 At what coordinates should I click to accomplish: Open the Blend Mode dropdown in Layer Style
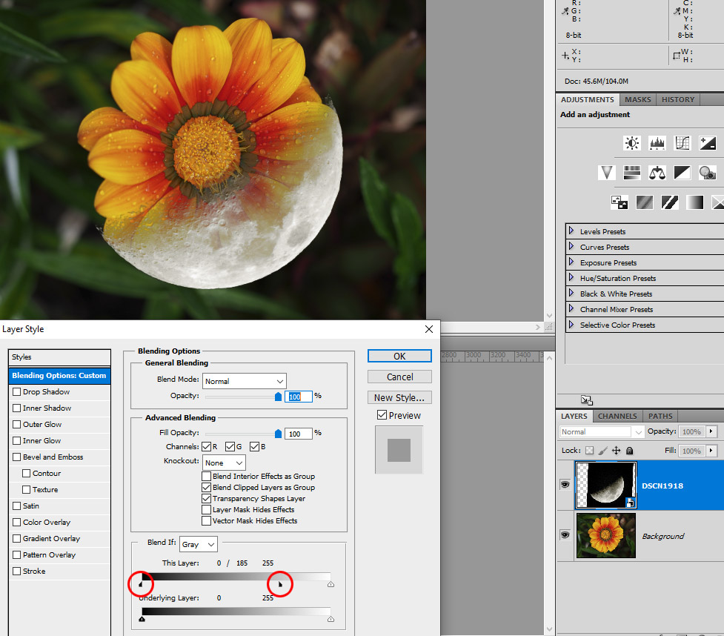(244, 381)
